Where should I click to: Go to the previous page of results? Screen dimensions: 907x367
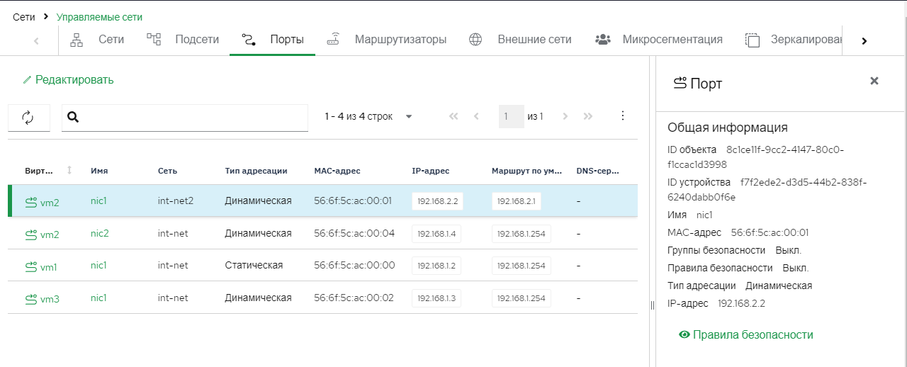(x=476, y=116)
